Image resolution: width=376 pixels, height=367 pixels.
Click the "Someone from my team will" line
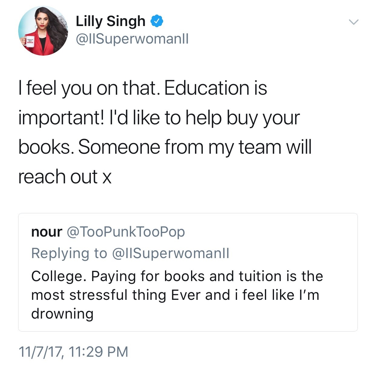point(165,147)
